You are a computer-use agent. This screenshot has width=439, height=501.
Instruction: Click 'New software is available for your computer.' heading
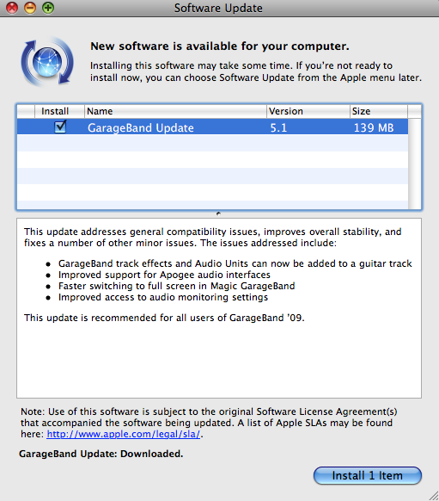220,46
